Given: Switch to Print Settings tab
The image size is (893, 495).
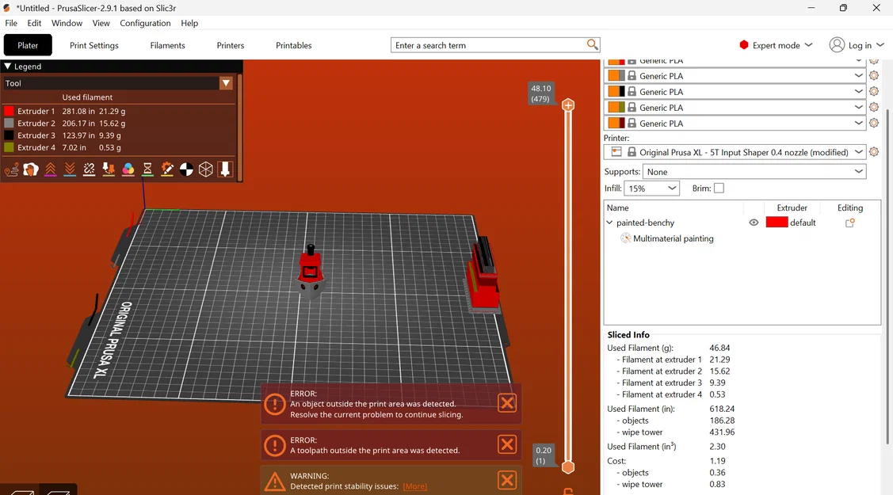Looking at the screenshot, I should (94, 45).
